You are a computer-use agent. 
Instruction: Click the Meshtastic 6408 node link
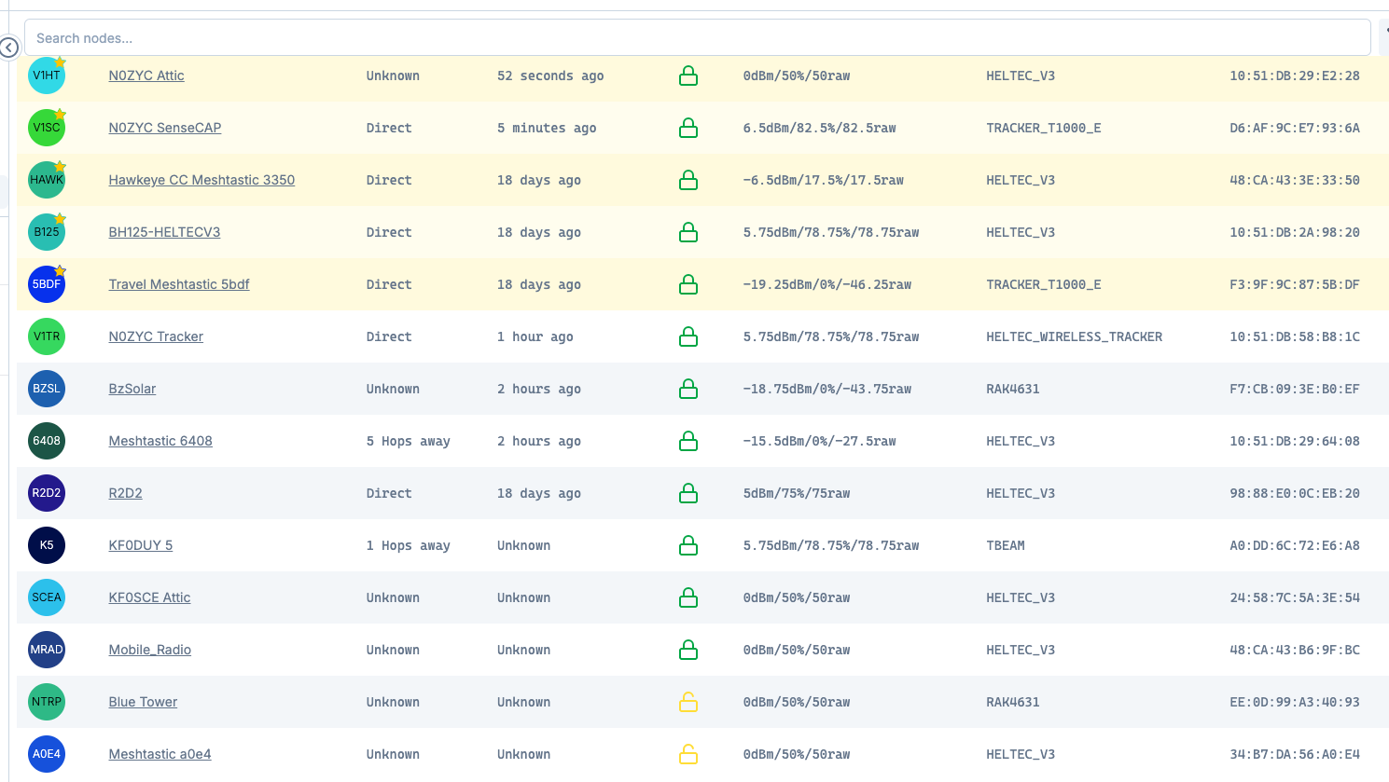tap(160, 441)
